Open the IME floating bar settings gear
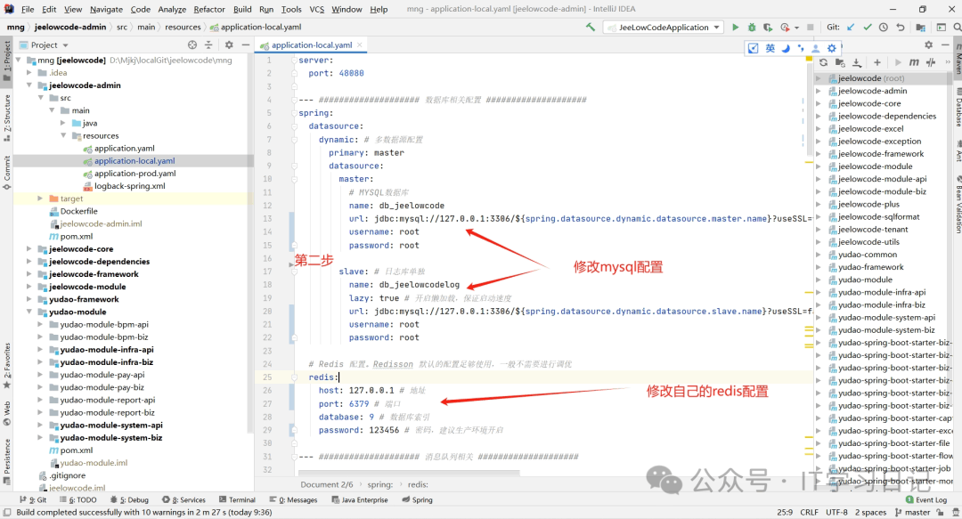 coord(831,48)
